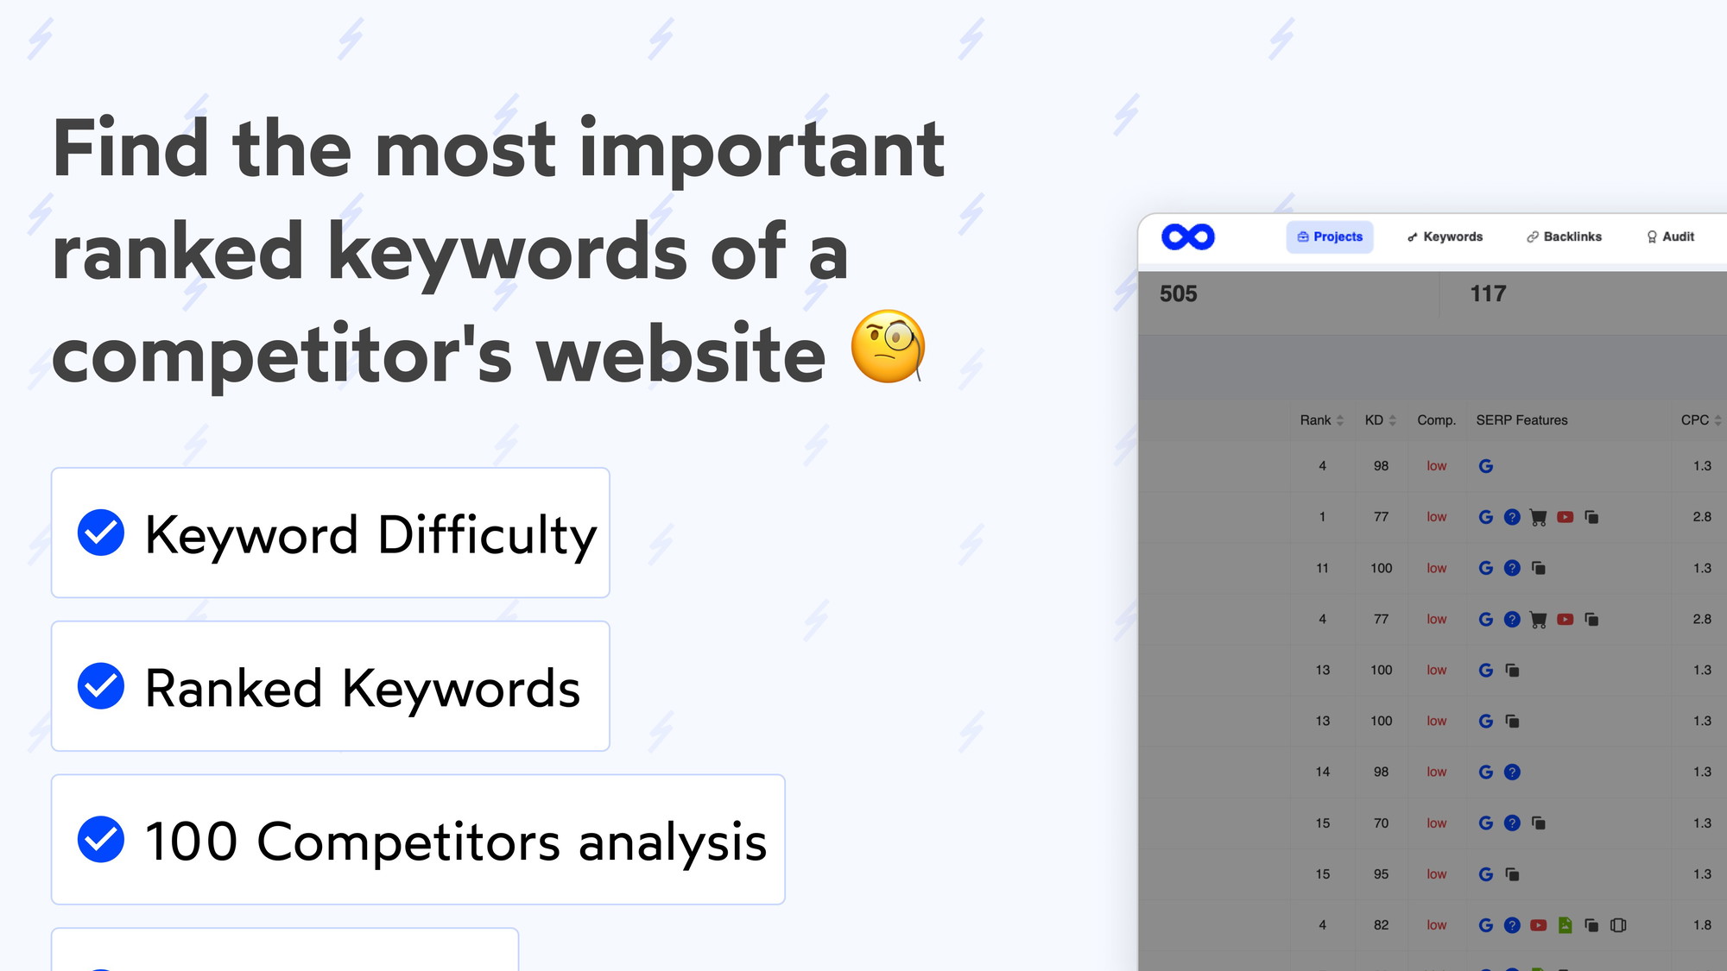Click the Comp column low filter link
The width and height of the screenshot is (1727, 971).
(1436, 464)
